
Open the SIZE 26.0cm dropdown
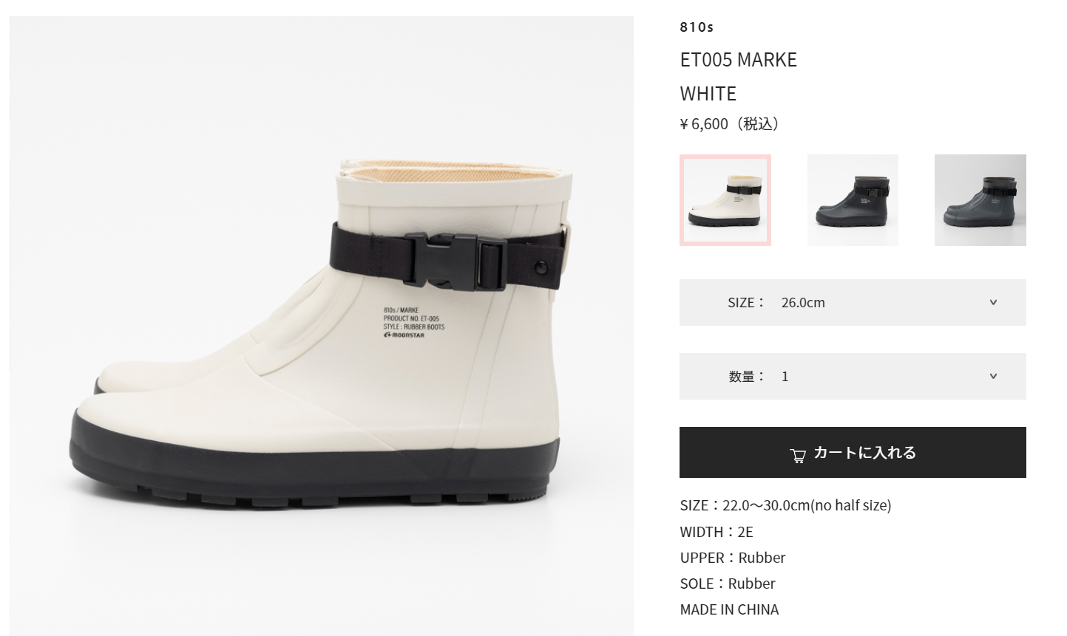click(853, 302)
